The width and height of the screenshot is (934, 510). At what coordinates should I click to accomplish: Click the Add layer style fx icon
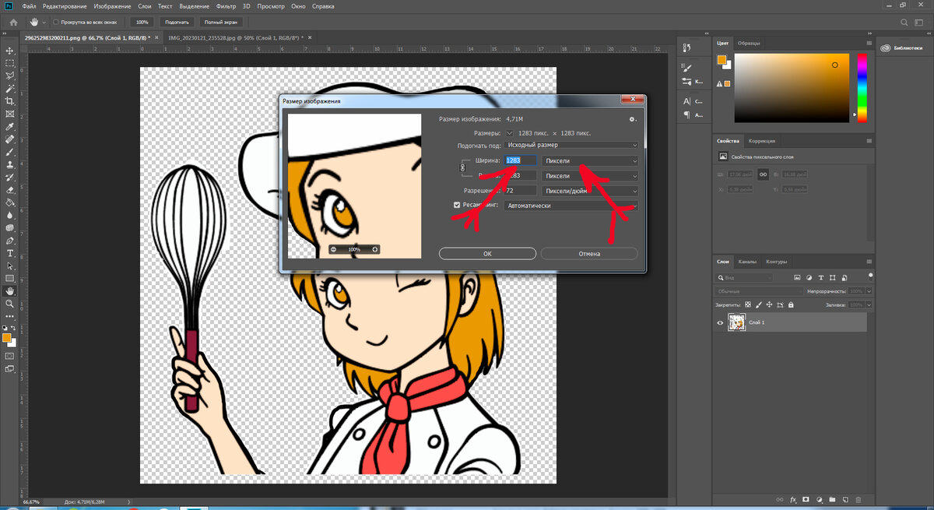pyautogui.click(x=793, y=499)
